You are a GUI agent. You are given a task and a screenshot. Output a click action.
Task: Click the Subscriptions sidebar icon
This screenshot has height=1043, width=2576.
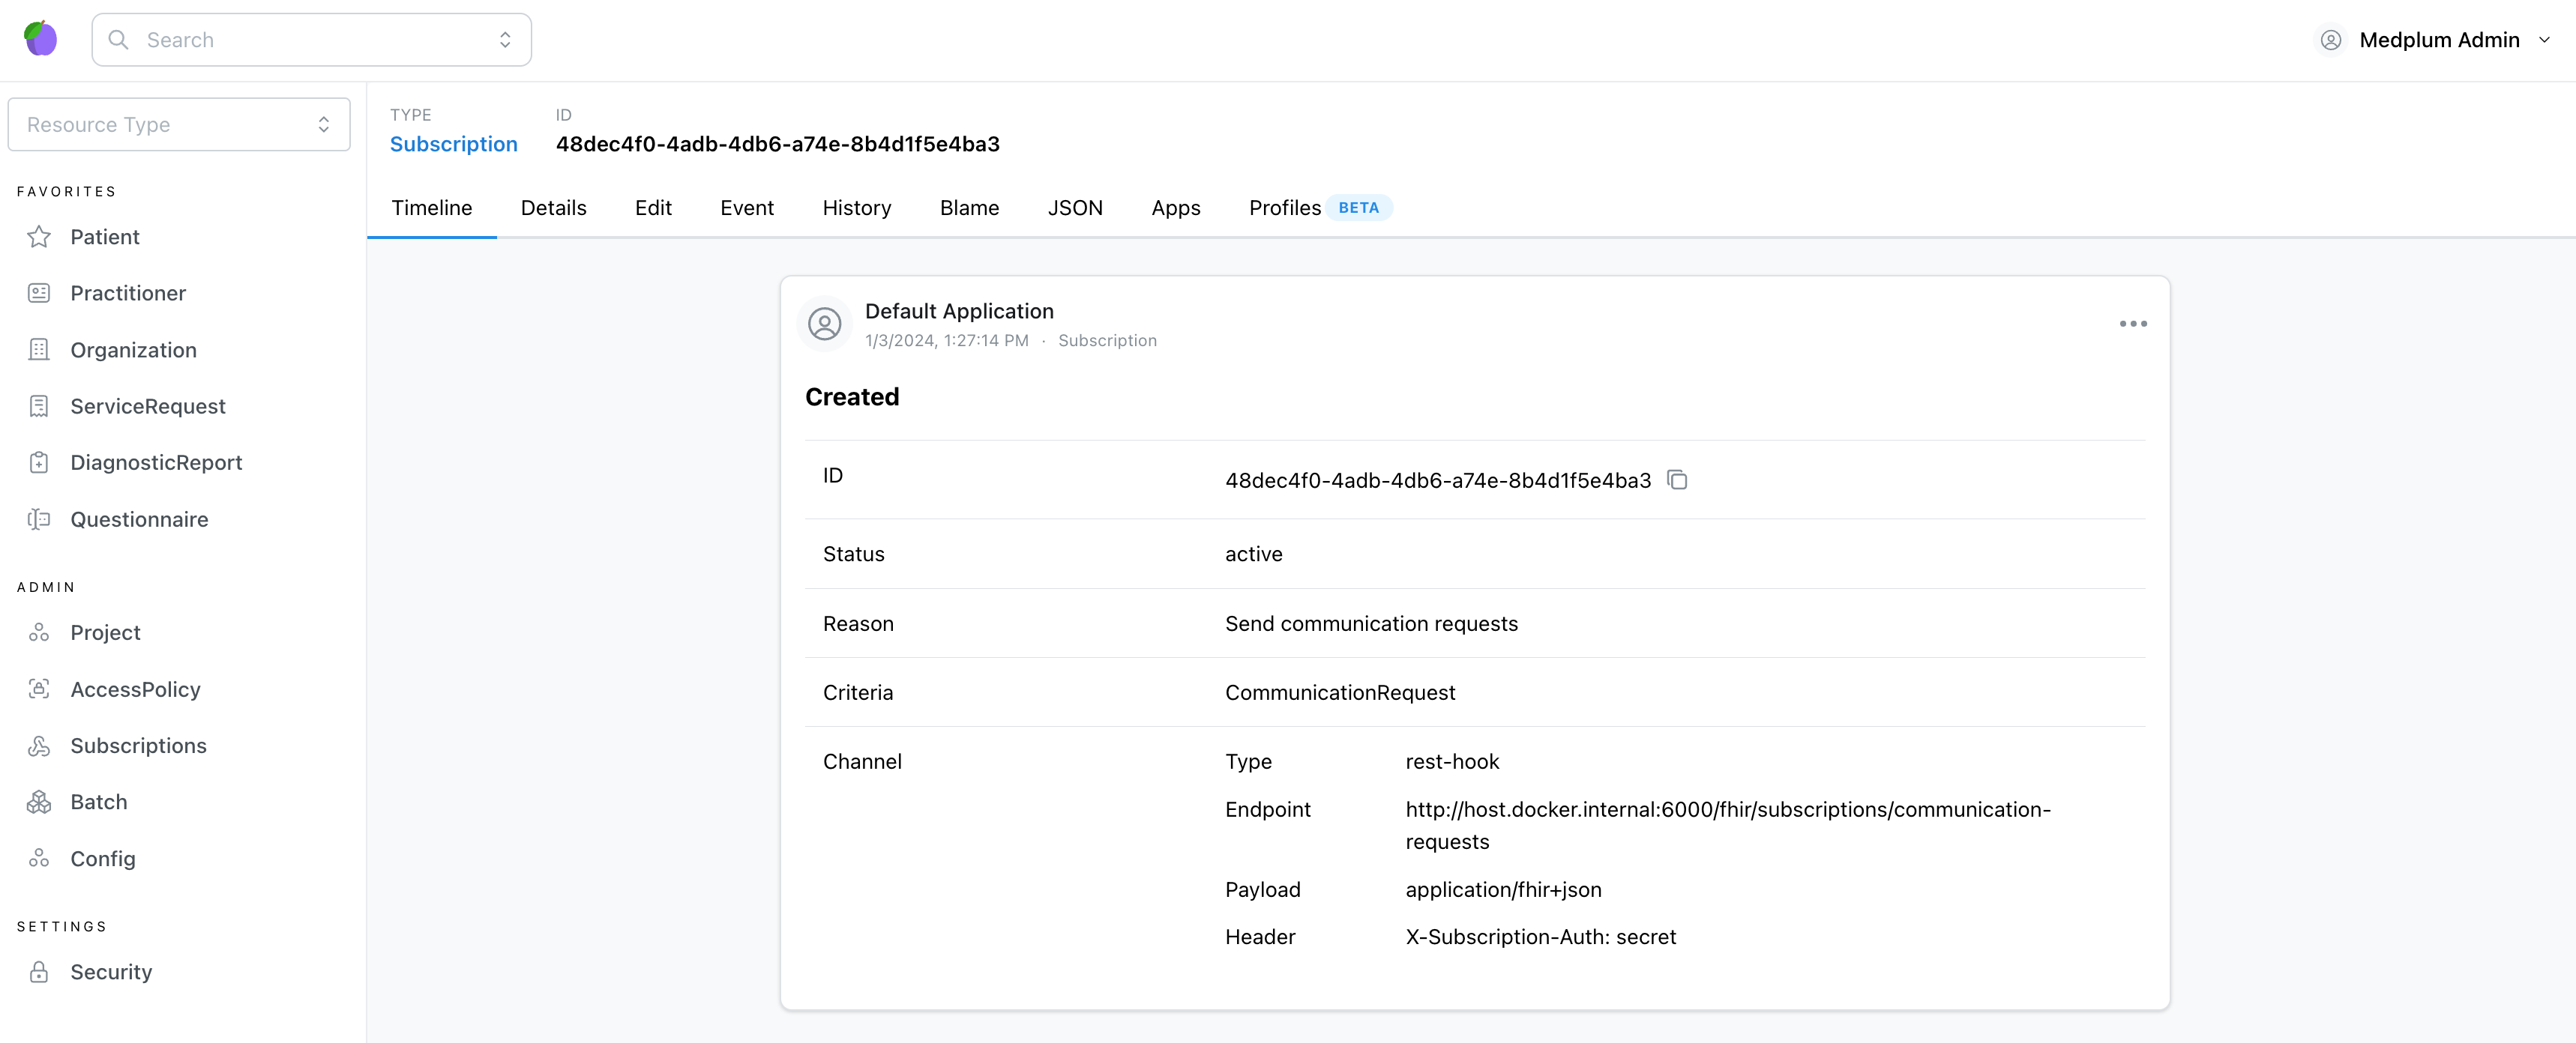pyautogui.click(x=41, y=746)
